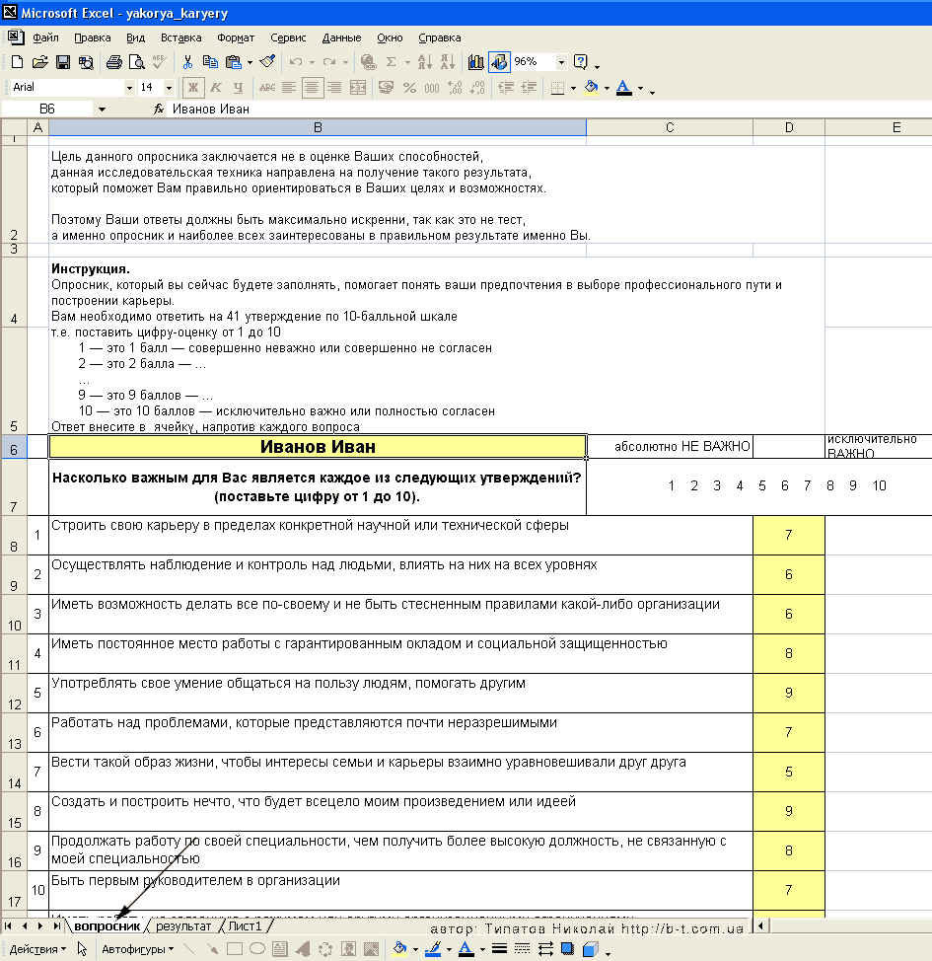Open the Файл menu
The height and width of the screenshot is (961, 932).
(45, 38)
